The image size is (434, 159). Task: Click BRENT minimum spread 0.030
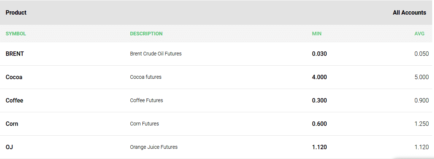click(x=319, y=54)
